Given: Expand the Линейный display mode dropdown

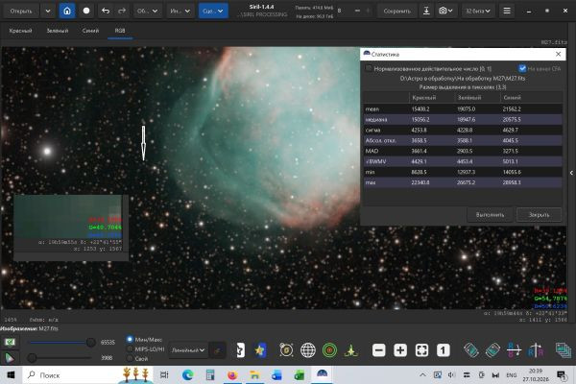Looking at the screenshot, I should click(188, 350).
